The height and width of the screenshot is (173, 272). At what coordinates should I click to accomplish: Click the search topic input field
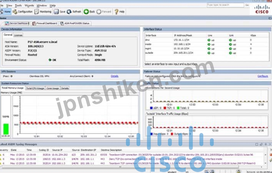[225, 5]
